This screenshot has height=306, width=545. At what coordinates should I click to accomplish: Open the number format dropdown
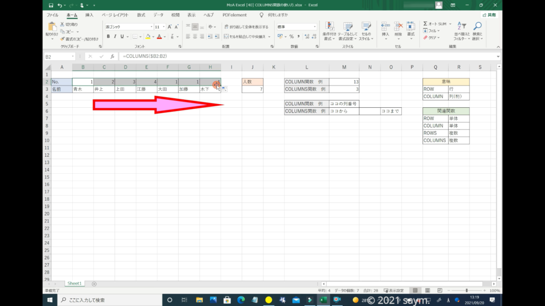(315, 27)
